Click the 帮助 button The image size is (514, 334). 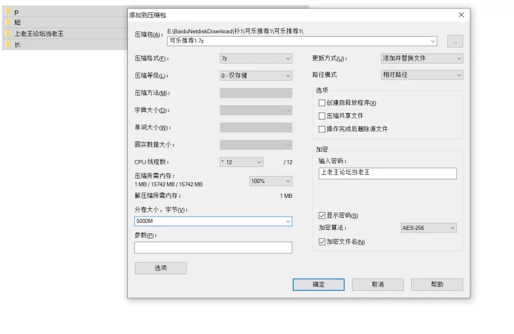tap(437, 285)
